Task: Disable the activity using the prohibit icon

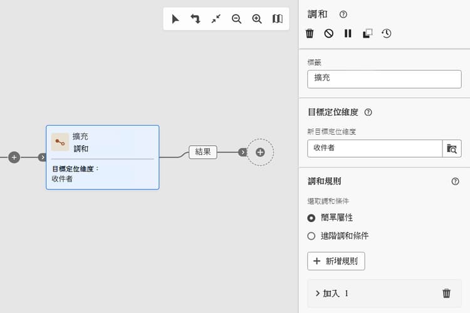Action: click(x=329, y=33)
